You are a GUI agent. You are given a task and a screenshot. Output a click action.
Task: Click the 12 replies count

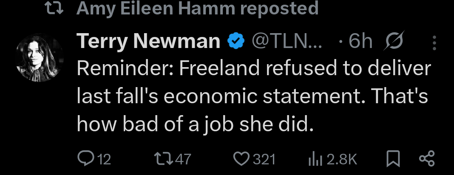(x=104, y=159)
